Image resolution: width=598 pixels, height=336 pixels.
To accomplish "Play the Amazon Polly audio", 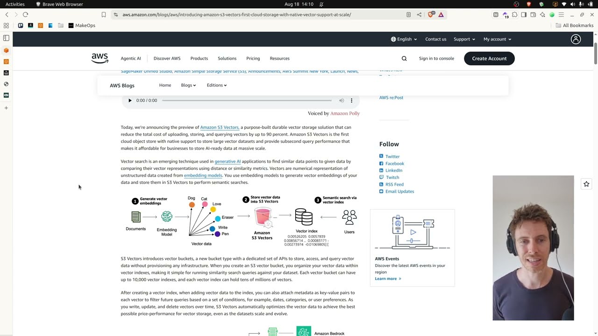I will [130, 100].
